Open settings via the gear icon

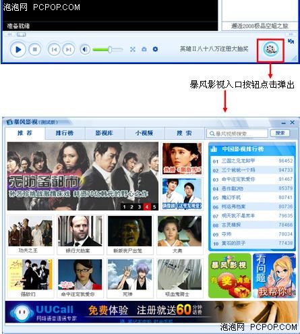tap(155, 49)
